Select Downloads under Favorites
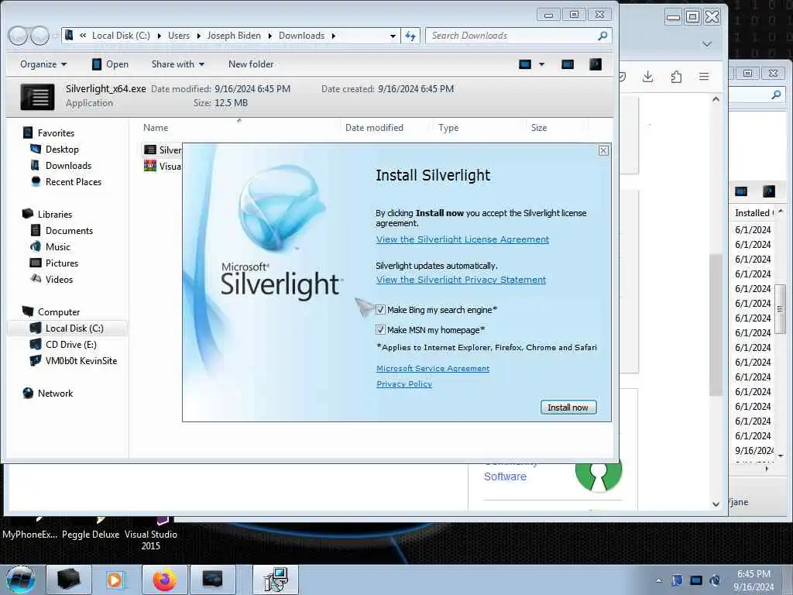The width and height of the screenshot is (793, 595). pyautogui.click(x=68, y=166)
